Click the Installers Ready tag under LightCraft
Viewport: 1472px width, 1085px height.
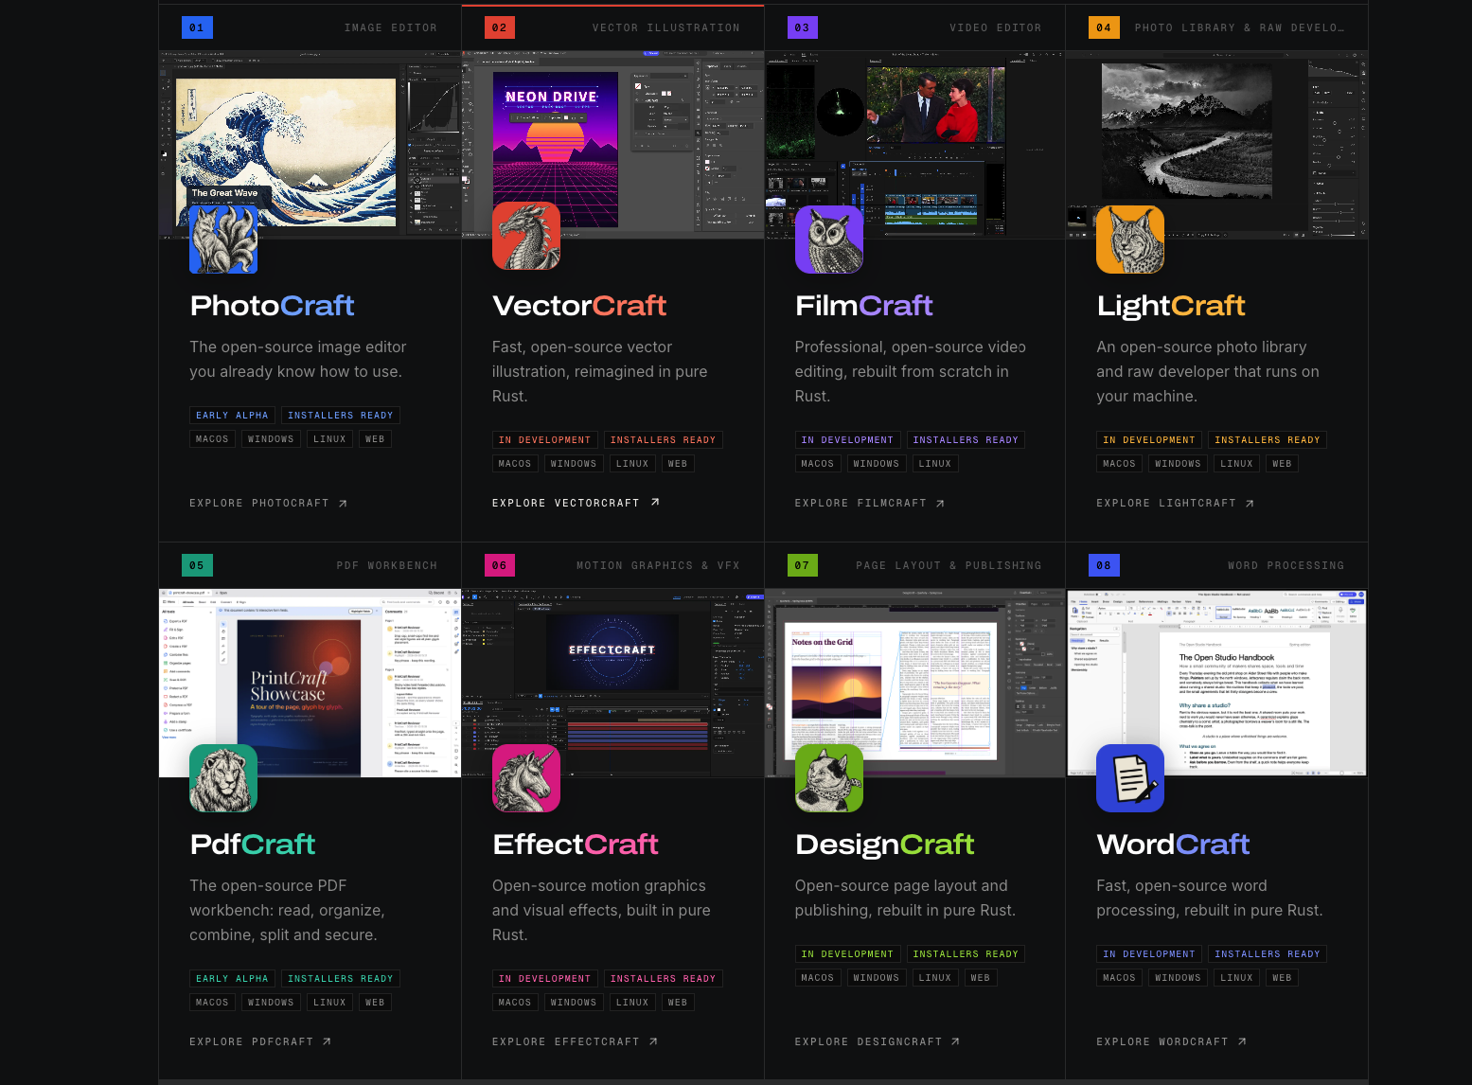[x=1267, y=440]
